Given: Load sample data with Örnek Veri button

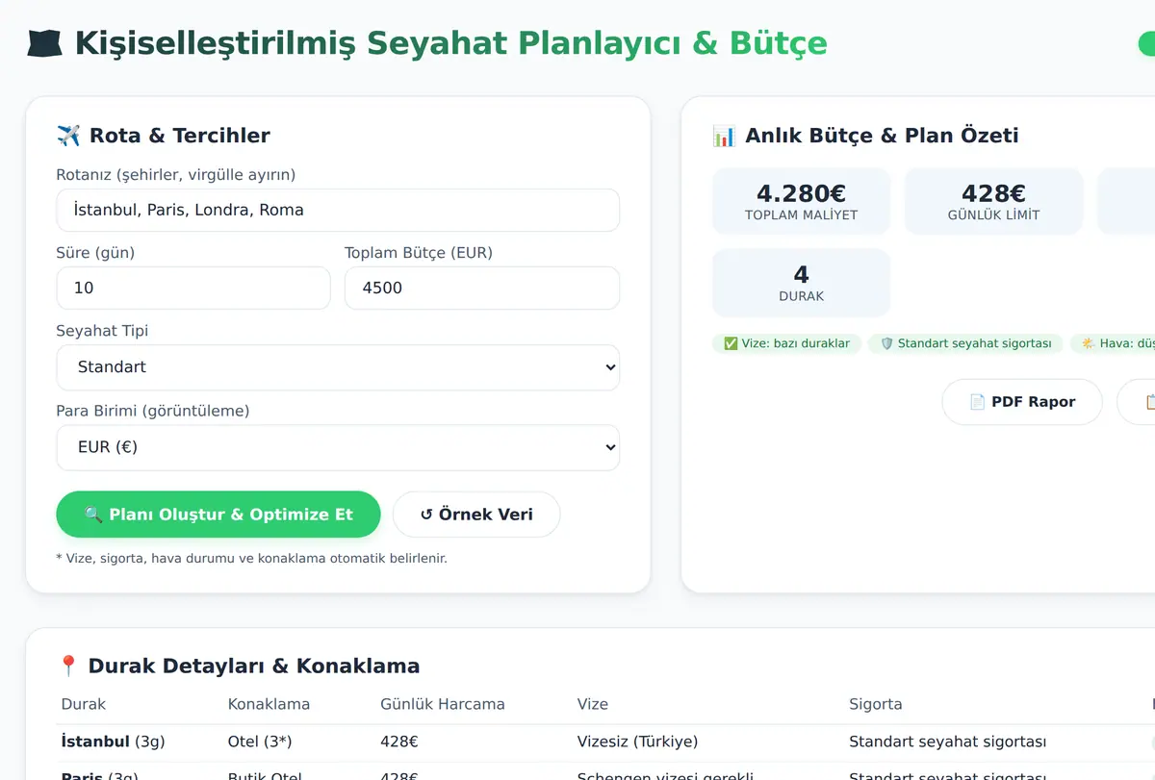Looking at the screenshot, I should [476, 515].
